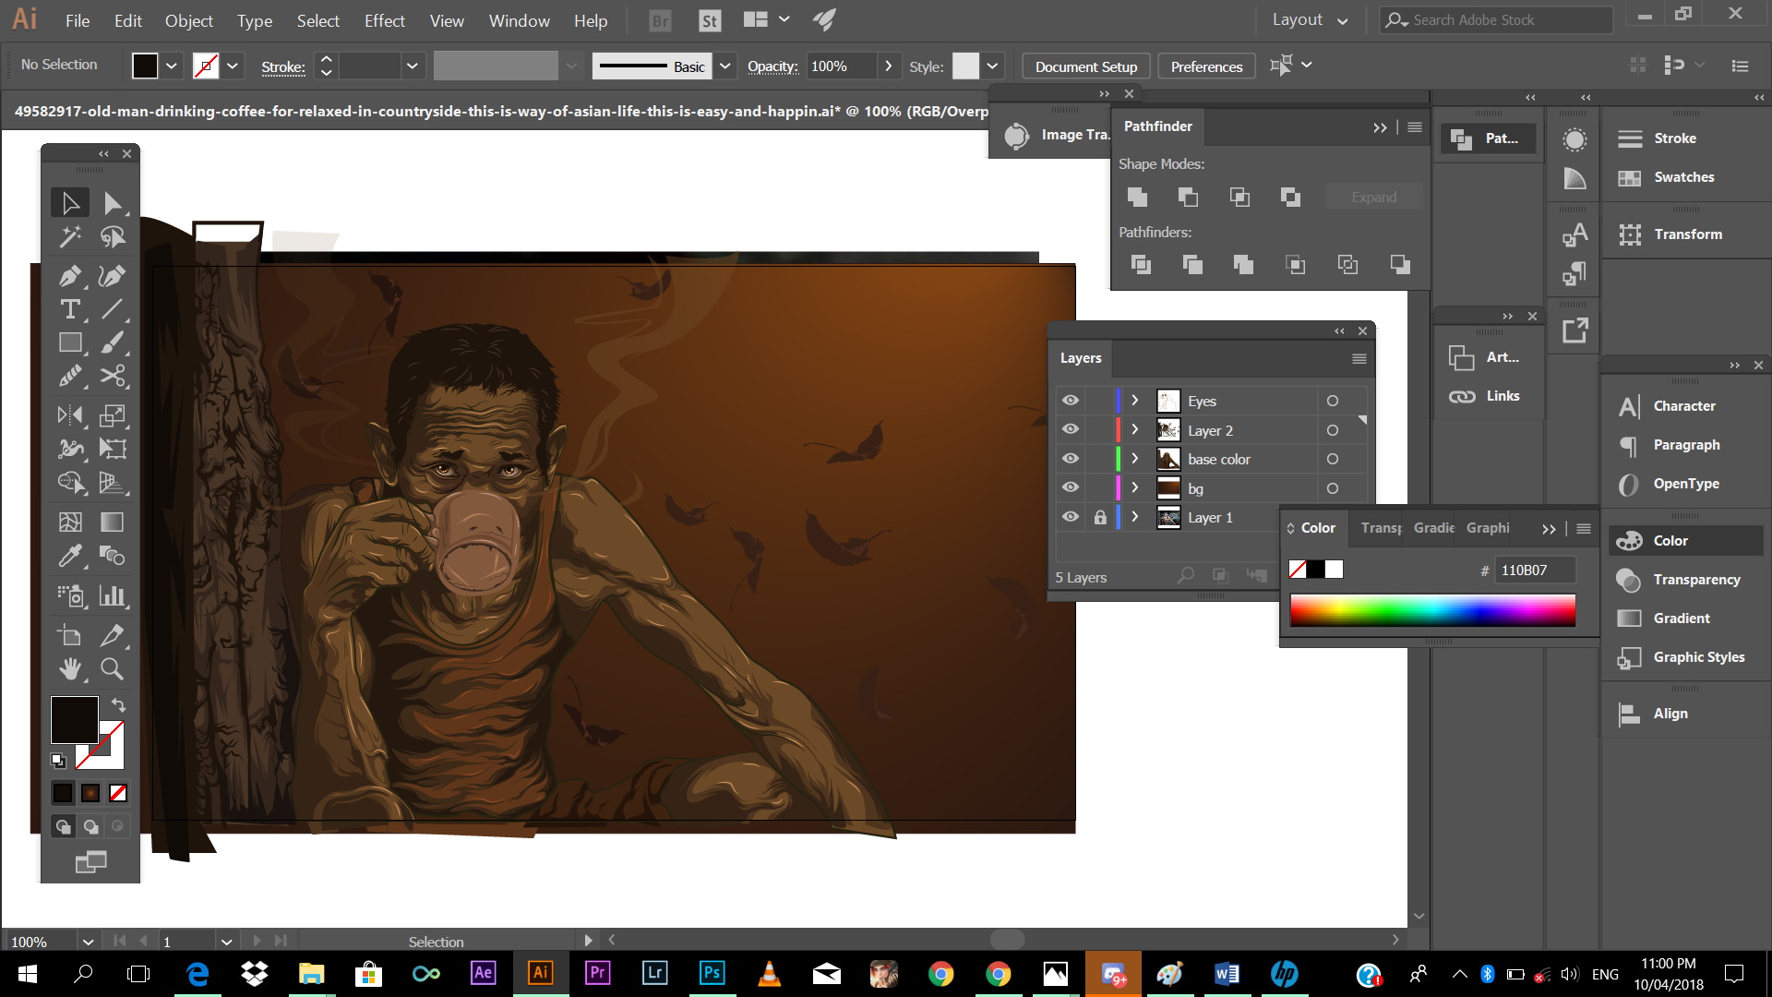This screenshot has width=1772, height=997.
Task: Select the Reflect tool
Action: (70, 415)
